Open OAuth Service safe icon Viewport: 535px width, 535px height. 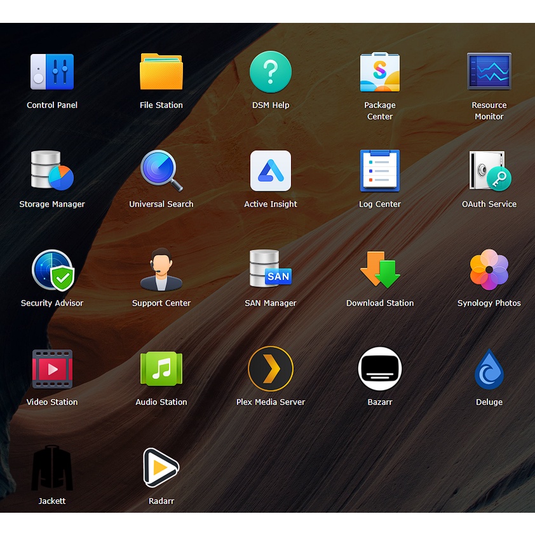pos(490,170)
